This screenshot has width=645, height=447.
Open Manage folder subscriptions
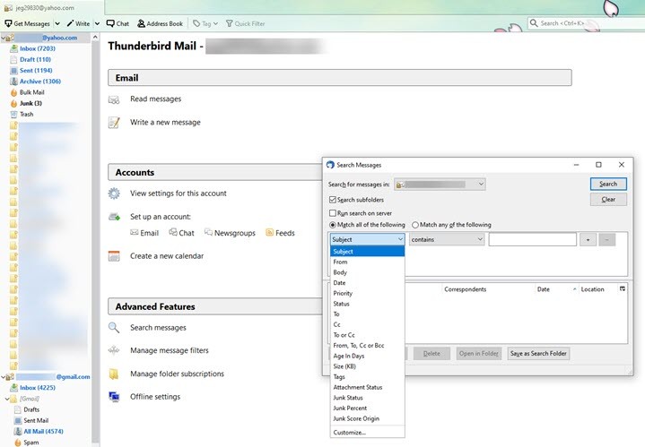[177, 374]
